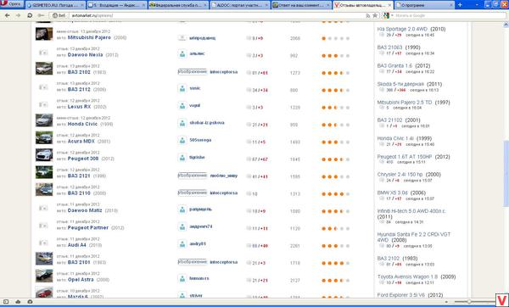Switch to the GISMETEO.RU tab
The height and width of the screenshot is (307, 509).
click(55, 5)
